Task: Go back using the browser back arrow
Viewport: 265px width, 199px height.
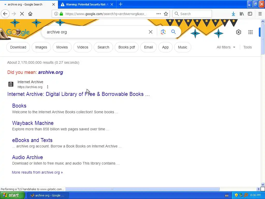Action: pos(5,14)
